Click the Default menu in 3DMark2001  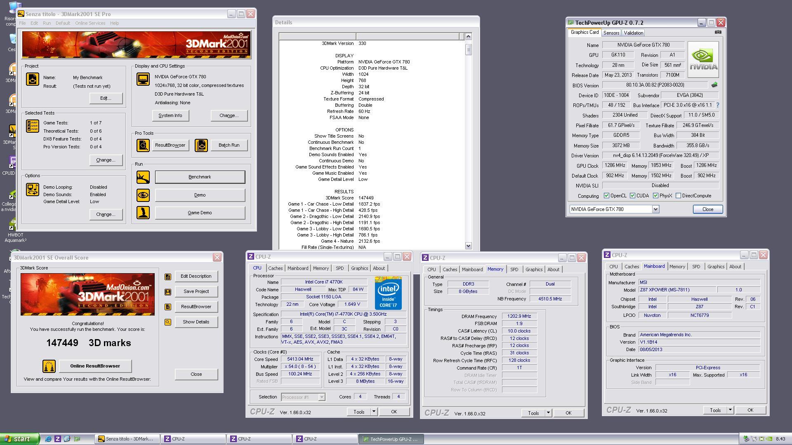pos(63,23)
